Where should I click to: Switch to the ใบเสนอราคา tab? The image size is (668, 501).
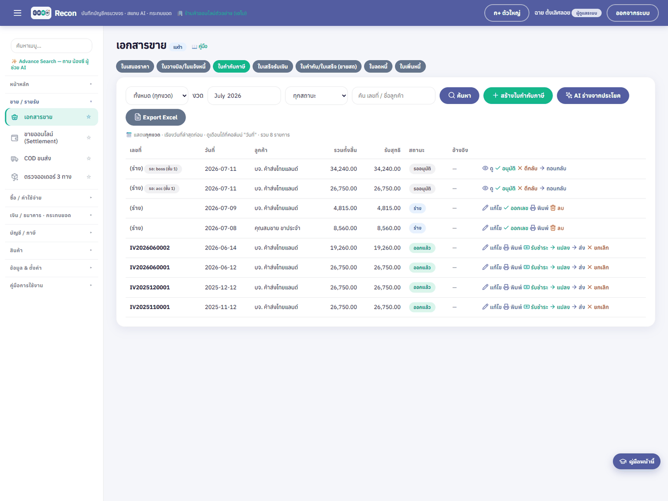135,66
